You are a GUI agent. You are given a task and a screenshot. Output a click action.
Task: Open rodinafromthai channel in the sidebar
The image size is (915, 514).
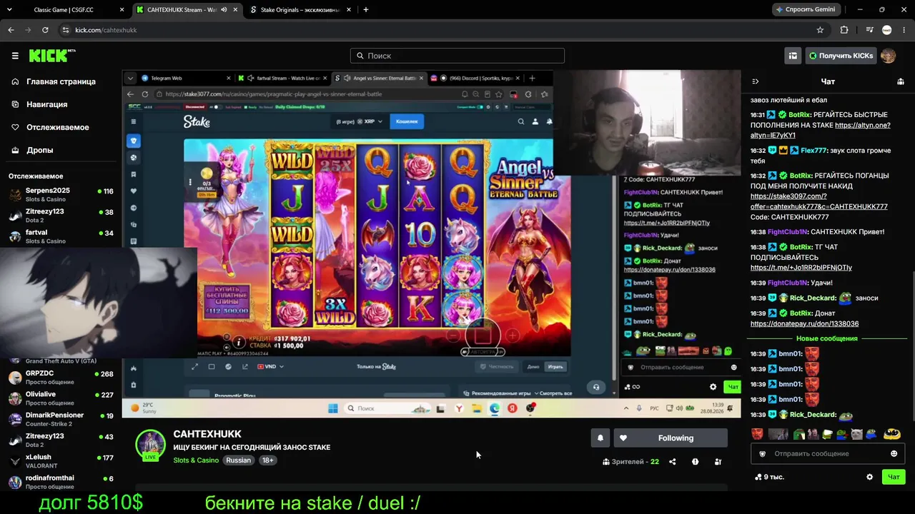pos(61,482)
